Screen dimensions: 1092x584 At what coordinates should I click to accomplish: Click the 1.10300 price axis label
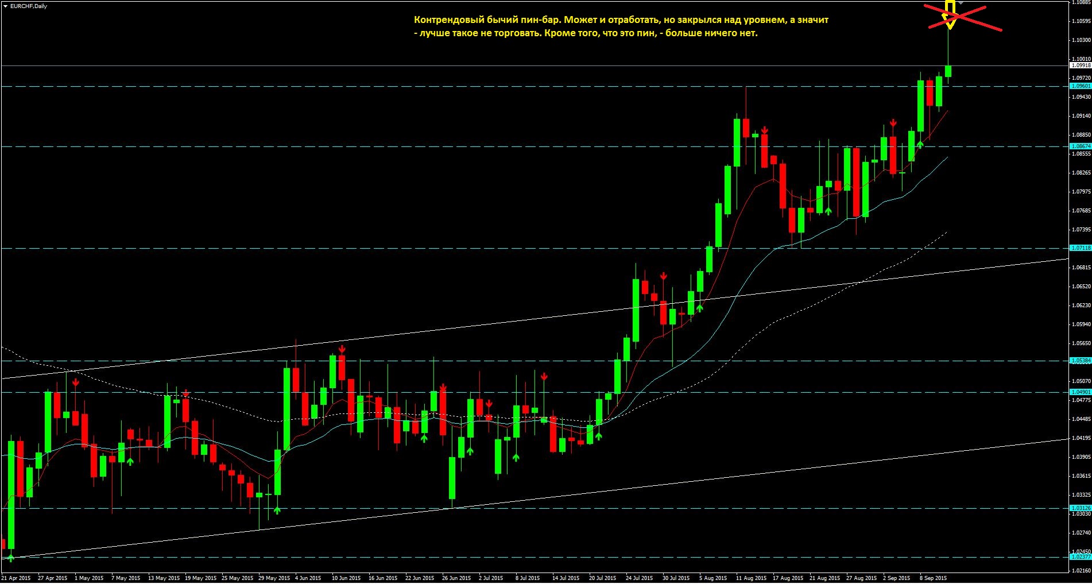pyautogui.click(x=1081, y=40)
